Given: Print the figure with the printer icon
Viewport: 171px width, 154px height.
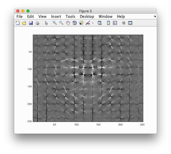Looking at the screenshot, I should click(x=37, y=23).
